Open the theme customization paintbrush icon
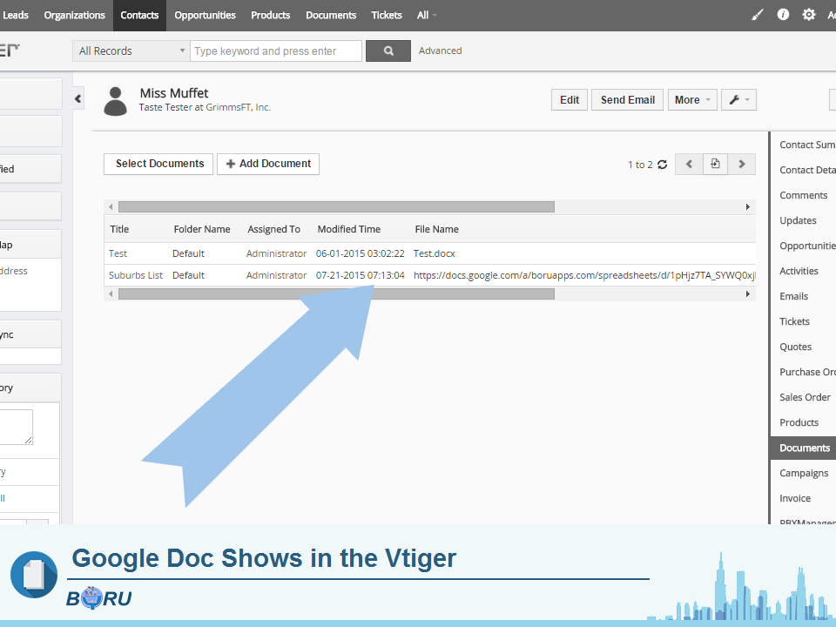Viewport: 836px width, 627px height. tap(757, 15)
